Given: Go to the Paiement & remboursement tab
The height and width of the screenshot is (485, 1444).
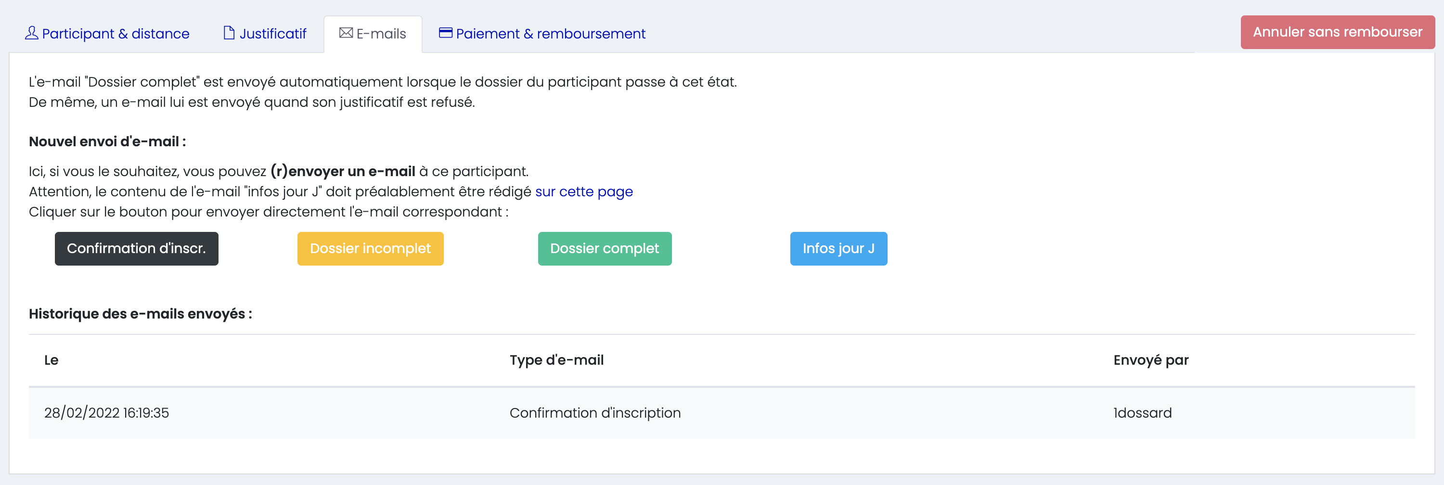Looking at the screenshot, I should pos(551,34).
